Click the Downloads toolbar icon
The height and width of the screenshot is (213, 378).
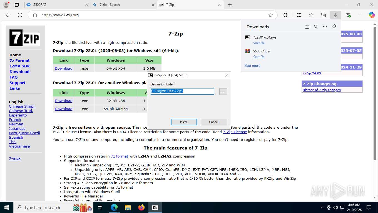(x=336, y=15)
